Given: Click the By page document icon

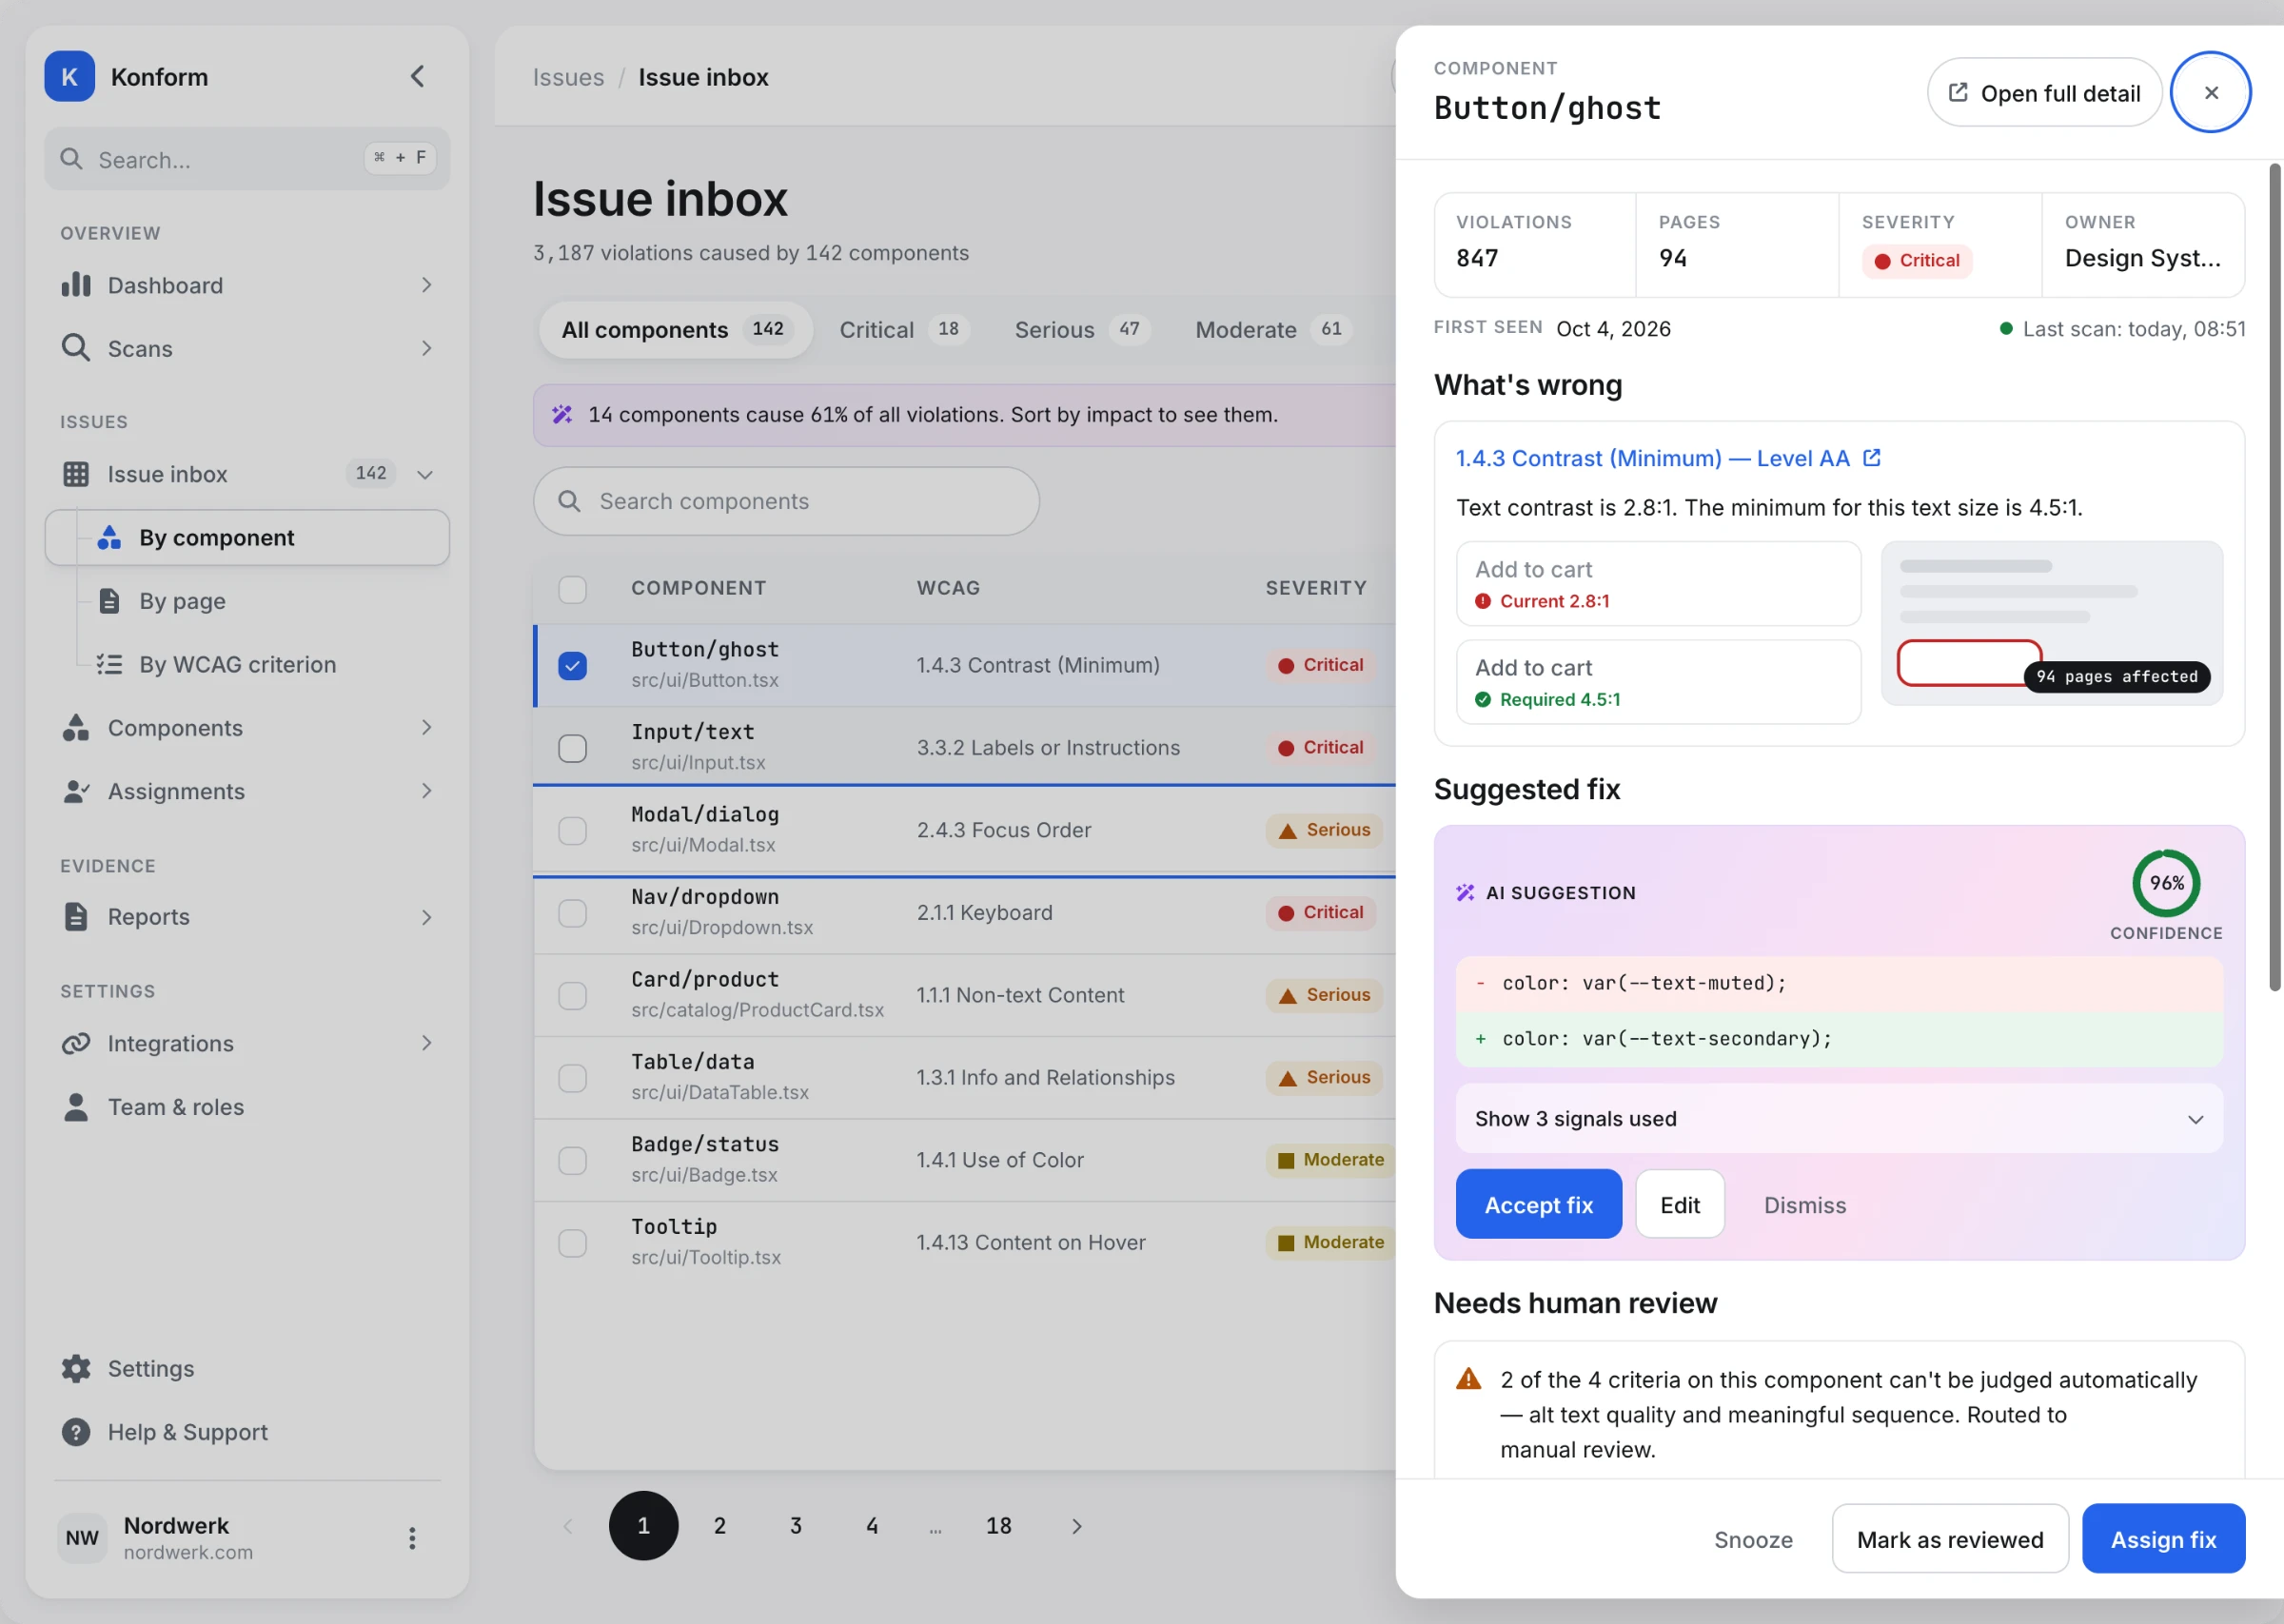Looking at the screenshot, I should (109, 601).
